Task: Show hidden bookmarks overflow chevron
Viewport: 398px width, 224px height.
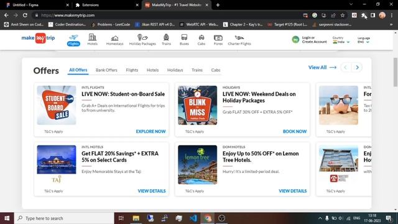Action: click(x=391, y=24)
